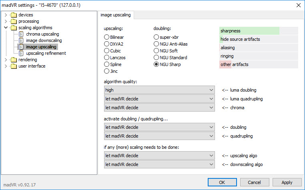Open image downscaling page icon

tap(21, 40)
